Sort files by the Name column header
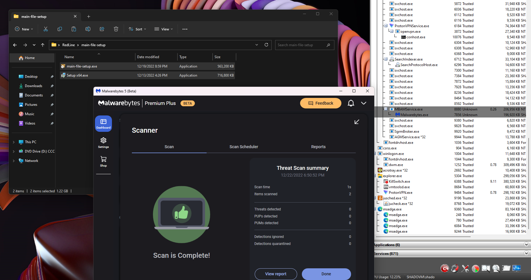Viewport: 531px width, 280px height. tap(69, 57)
